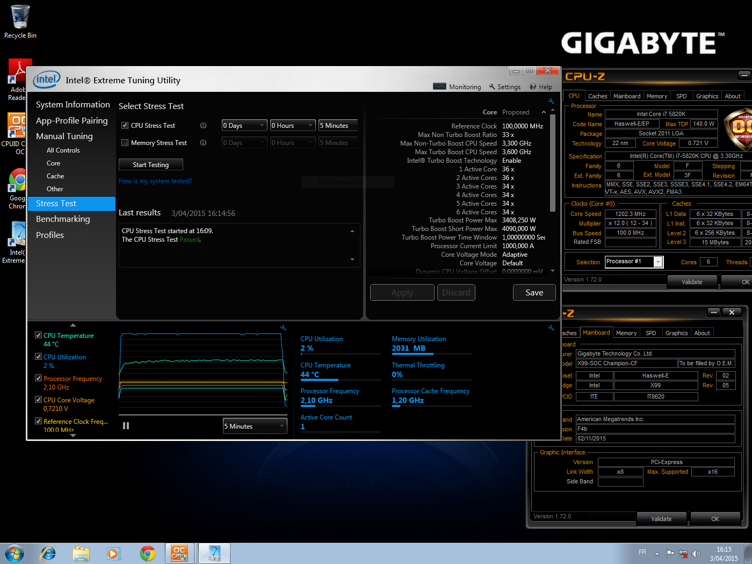Expand the graph time range dropdown
752x564 pixels.
click(x=255, y=426)
